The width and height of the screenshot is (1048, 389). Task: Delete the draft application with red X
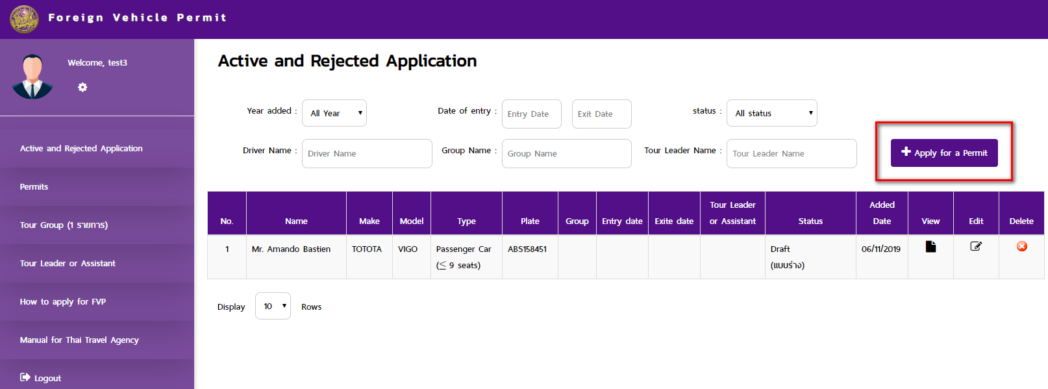coord(1022,246)
